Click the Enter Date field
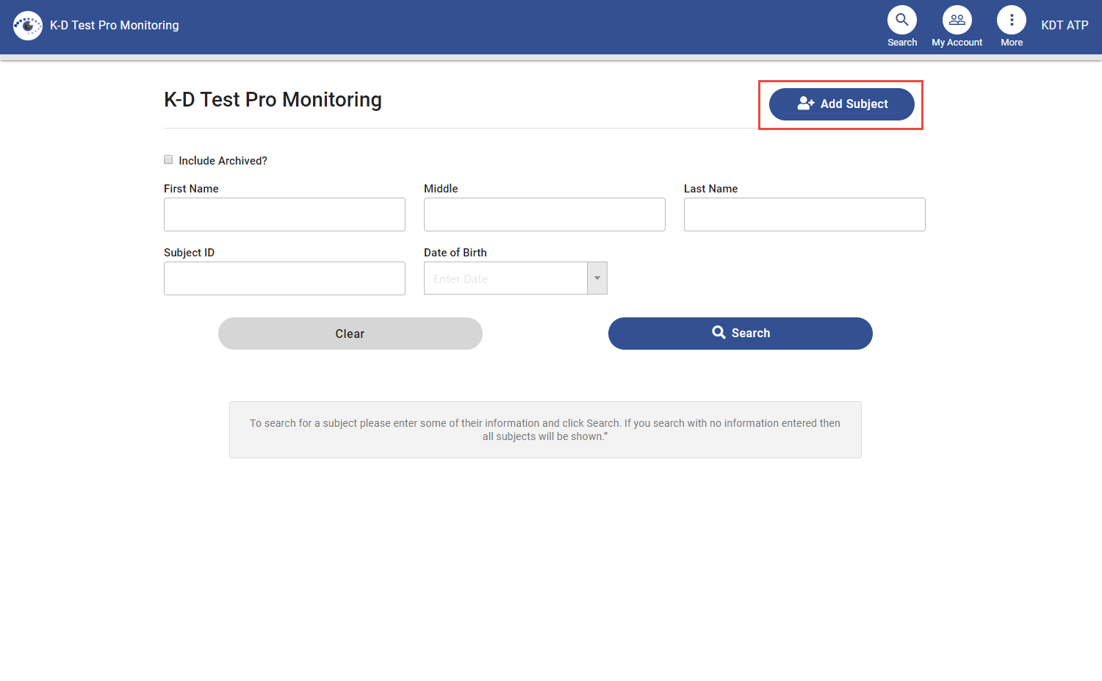This screenshot has width=1102, height=681. click(507, 278)
